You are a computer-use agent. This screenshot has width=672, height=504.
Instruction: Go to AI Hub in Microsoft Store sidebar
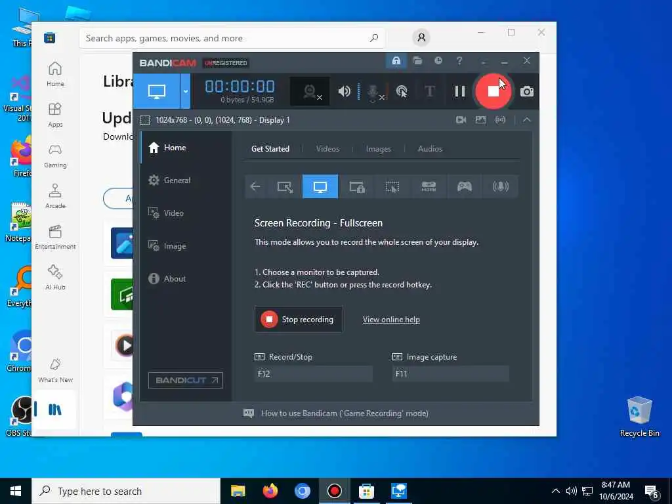click(x=55, y=278)
